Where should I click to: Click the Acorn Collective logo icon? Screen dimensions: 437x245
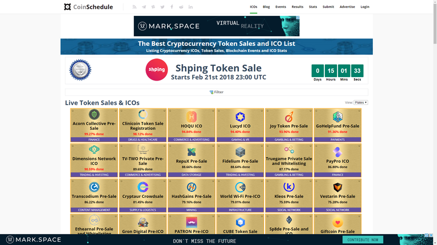[94, 115]
